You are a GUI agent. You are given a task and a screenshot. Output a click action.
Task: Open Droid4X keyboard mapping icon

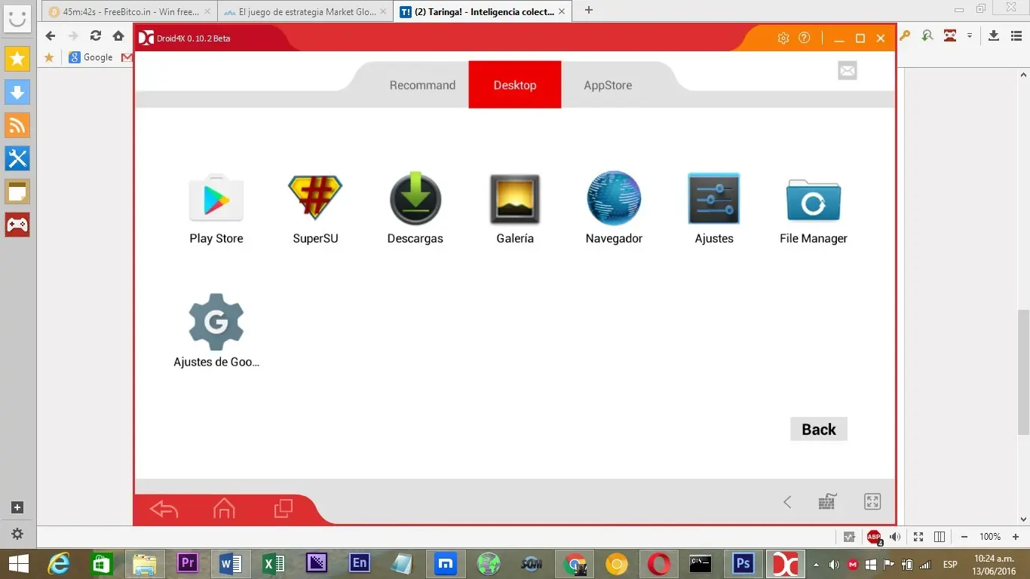[x=828, y=502]
